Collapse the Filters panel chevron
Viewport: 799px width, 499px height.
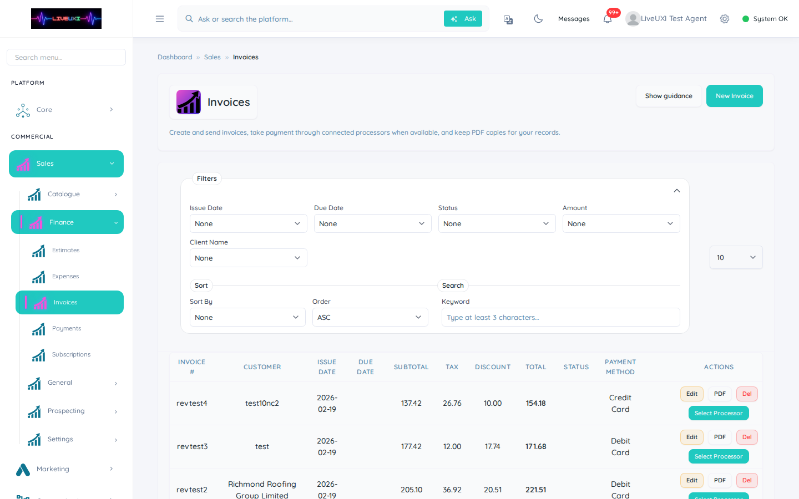coord(677,191)
